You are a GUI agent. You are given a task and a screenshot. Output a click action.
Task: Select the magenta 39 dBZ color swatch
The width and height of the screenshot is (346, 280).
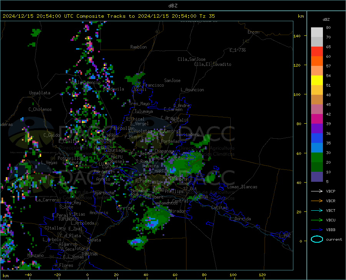click(317, 119)
